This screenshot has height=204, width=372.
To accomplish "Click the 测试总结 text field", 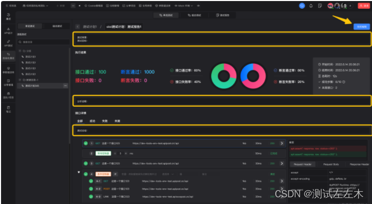I will pyautogui.click(x=222, y=130).
